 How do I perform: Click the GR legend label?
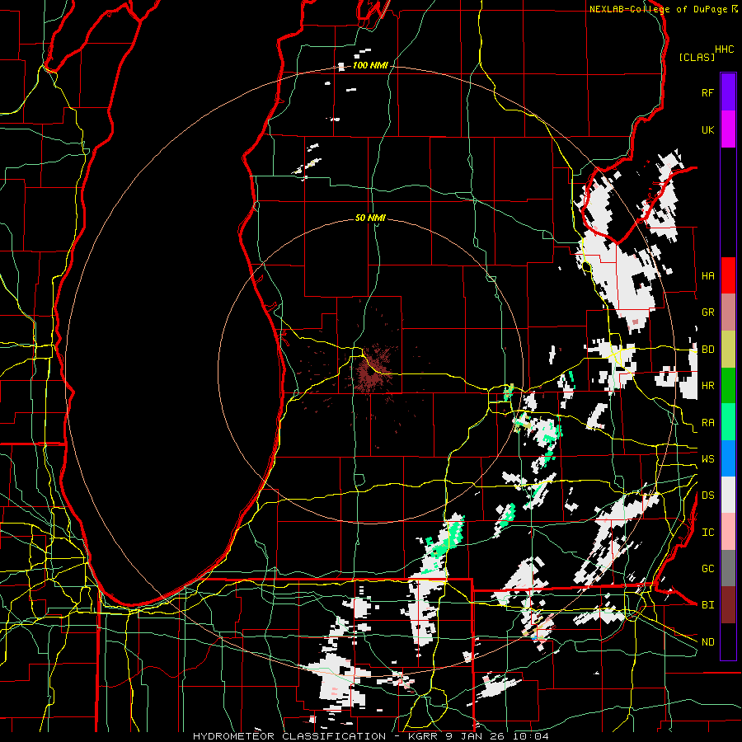[x=708, y=312]
